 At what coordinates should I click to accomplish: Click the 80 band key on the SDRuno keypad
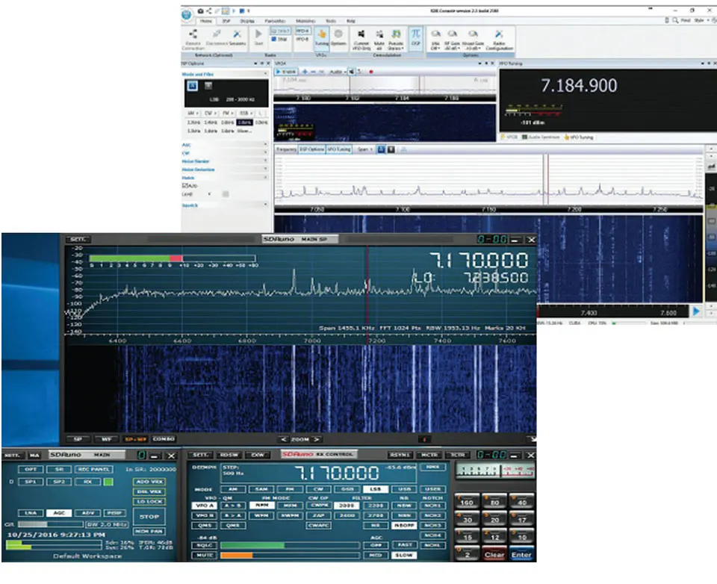494,501
